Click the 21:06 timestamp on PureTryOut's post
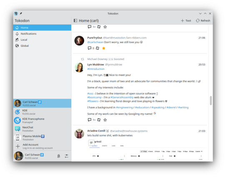226x177 pixels. tap(202, 38)
